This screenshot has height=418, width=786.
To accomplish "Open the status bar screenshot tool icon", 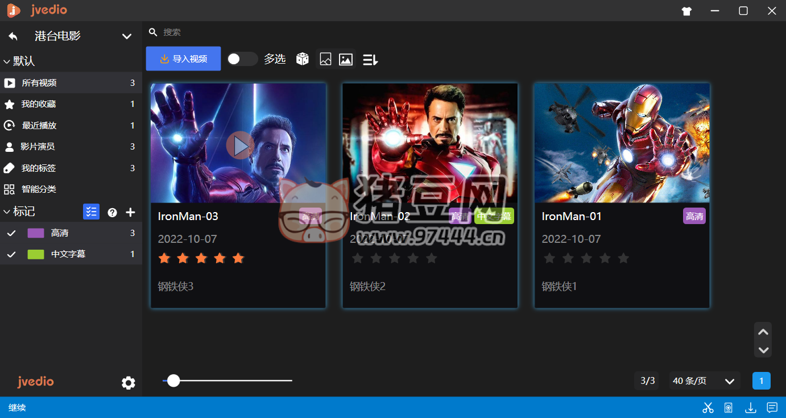I will 729,407.
